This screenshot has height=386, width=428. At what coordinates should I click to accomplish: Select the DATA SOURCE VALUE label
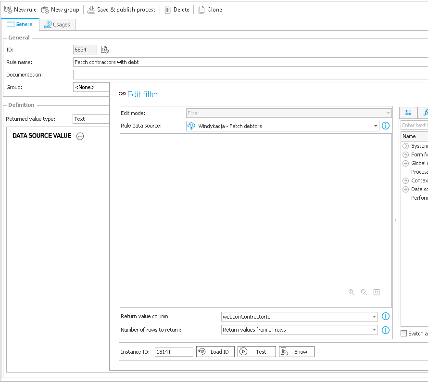pos(42,136)
